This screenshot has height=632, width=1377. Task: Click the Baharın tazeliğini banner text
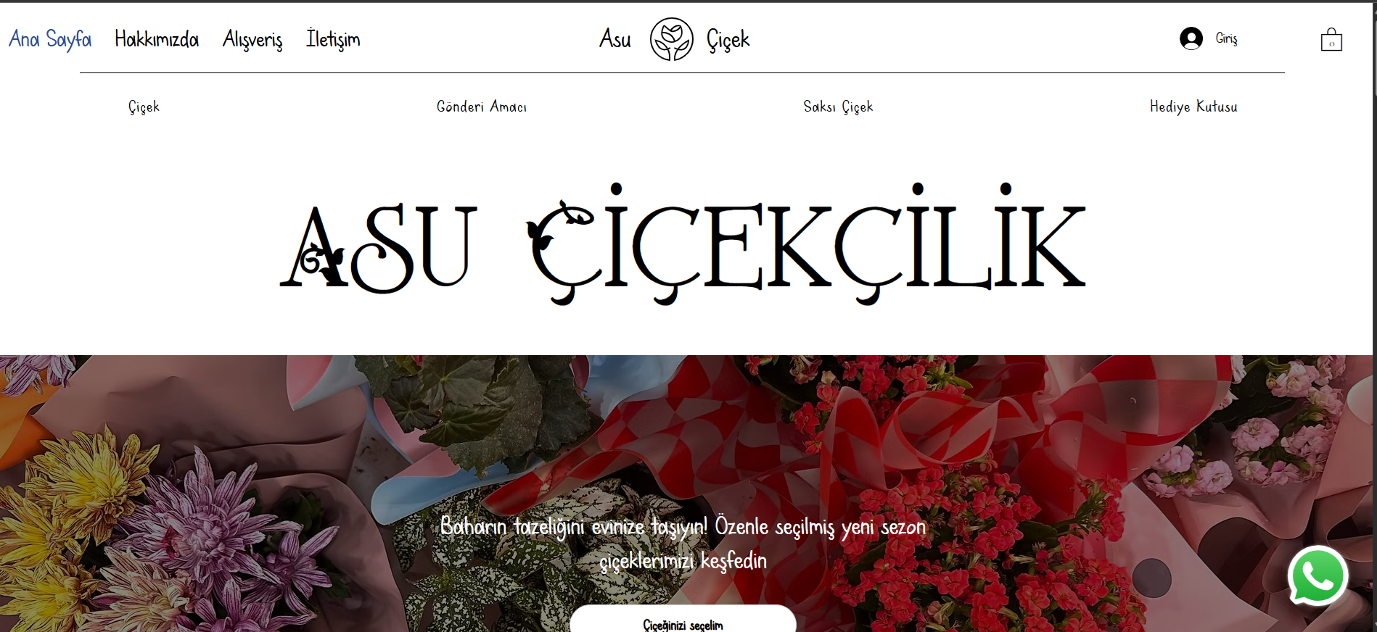(683, 543)
